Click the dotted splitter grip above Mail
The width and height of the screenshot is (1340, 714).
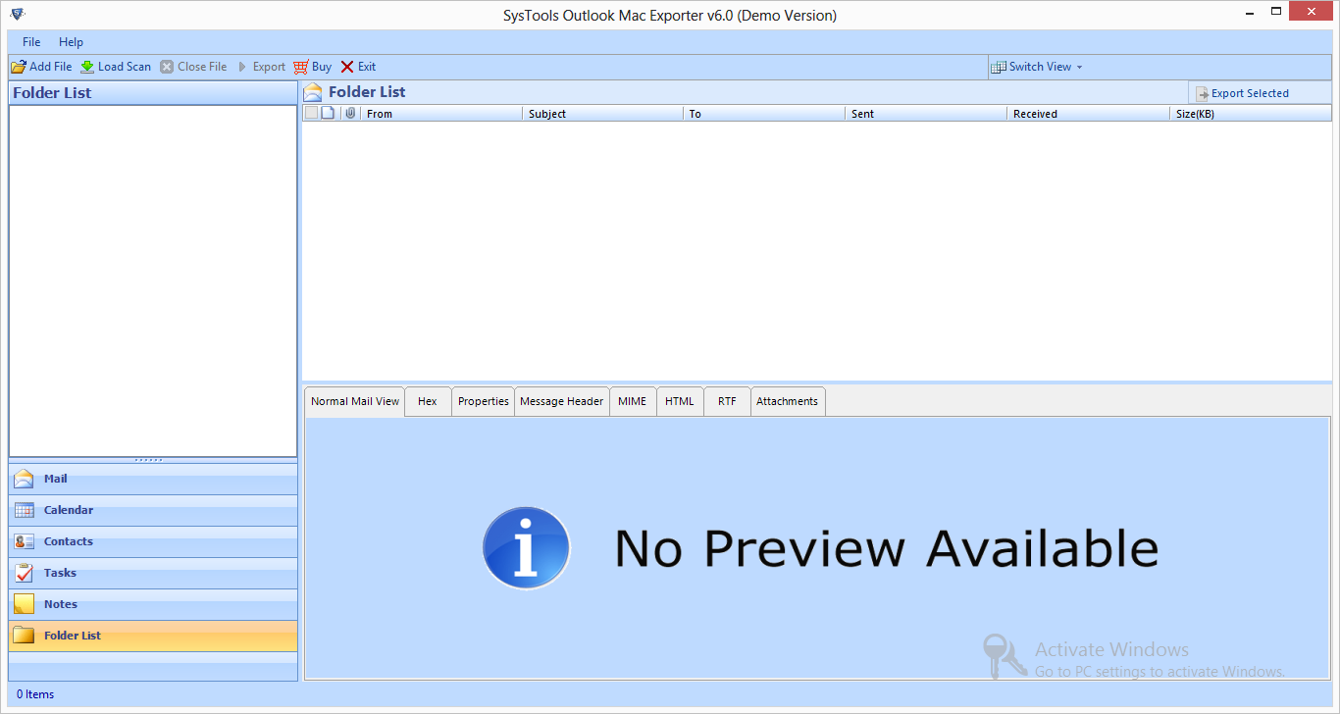point(149,459)
